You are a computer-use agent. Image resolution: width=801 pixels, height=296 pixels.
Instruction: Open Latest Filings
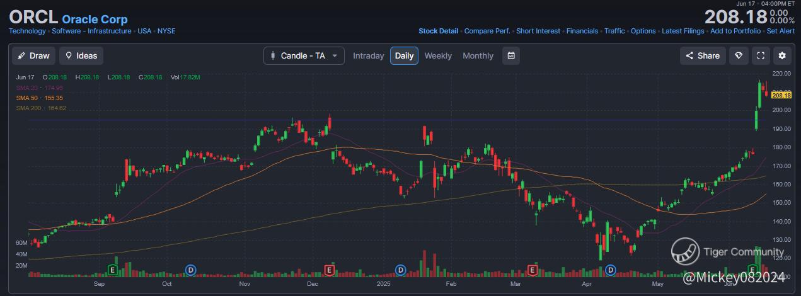683,31
